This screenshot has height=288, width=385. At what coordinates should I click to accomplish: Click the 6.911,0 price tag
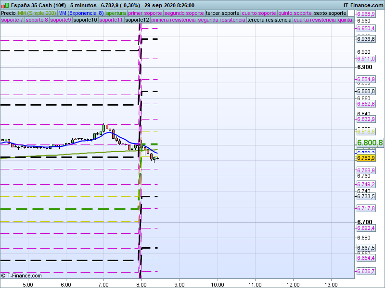point(366,59)
